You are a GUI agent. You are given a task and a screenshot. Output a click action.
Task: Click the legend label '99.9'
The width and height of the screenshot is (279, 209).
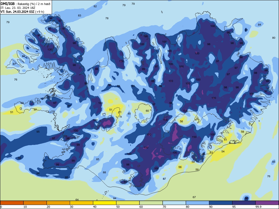(x=258, y=207)
